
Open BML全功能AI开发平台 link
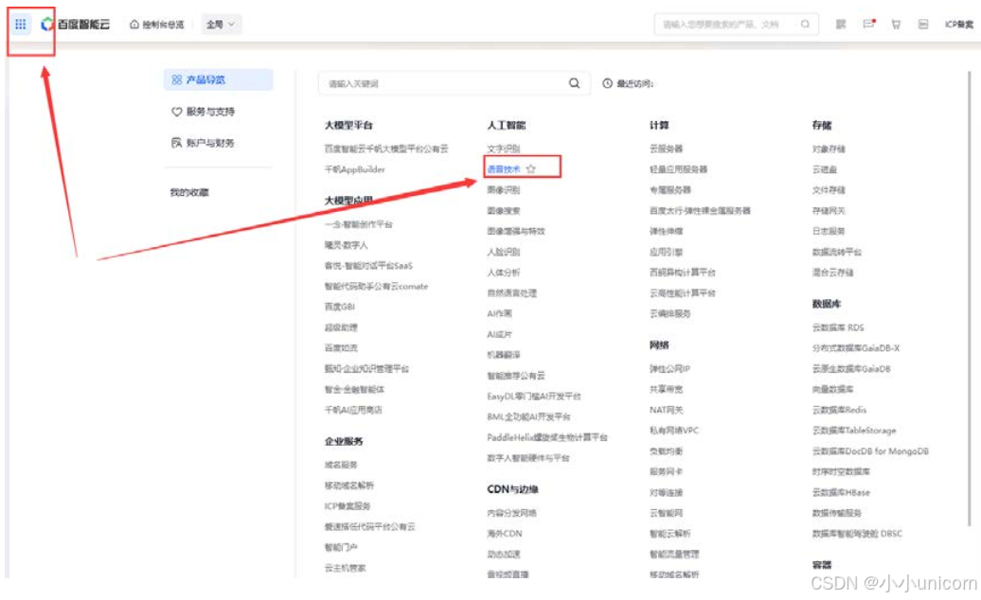coord(528,416)
